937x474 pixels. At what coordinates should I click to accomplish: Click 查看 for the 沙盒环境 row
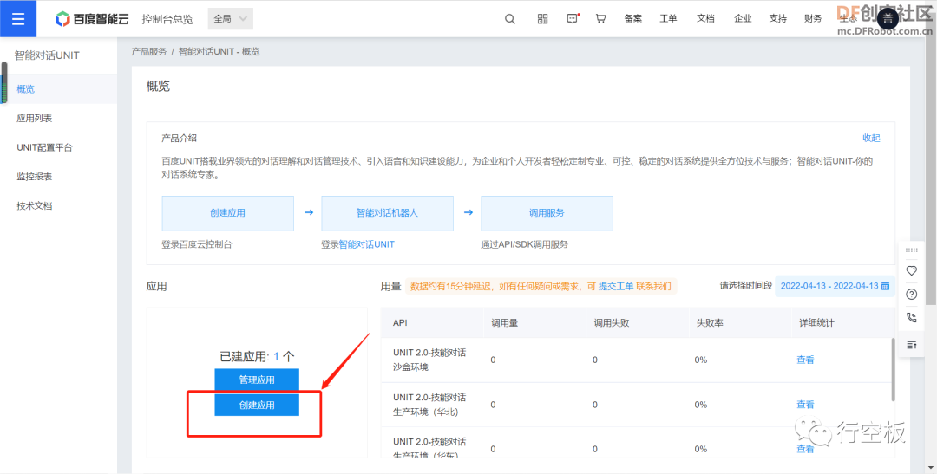[805, 360]
